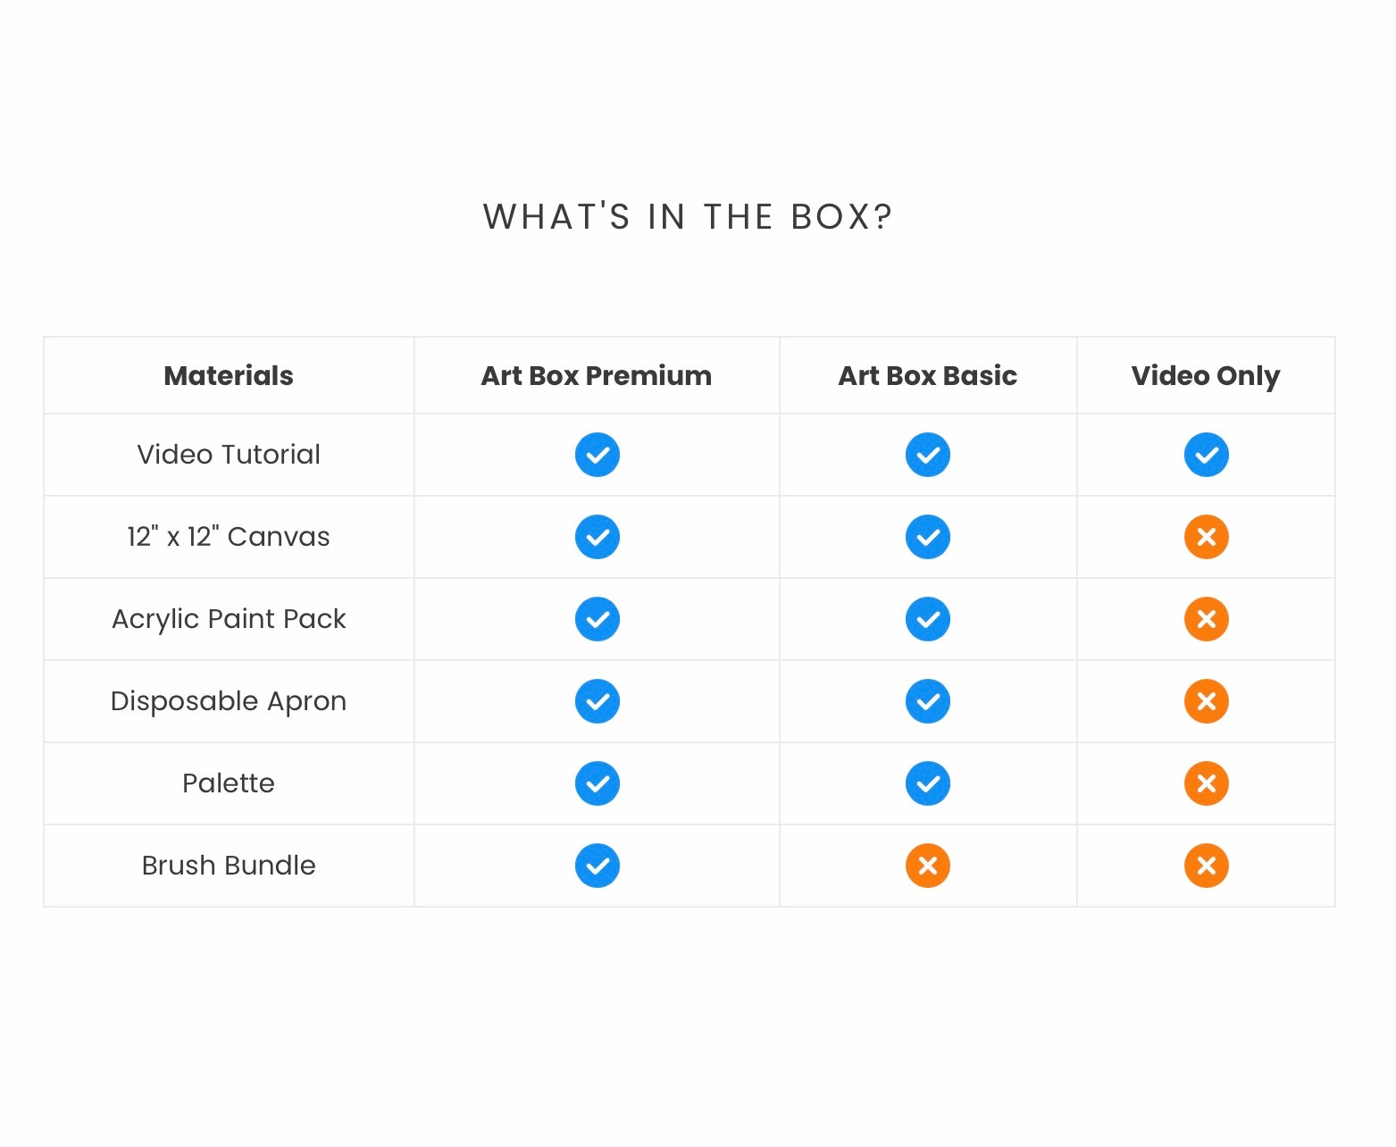Click the Canvas checkmark under Art Box Premium
Image resolution: width=1396 pixels, height=1147 pixels.
[x=597, y=537]
